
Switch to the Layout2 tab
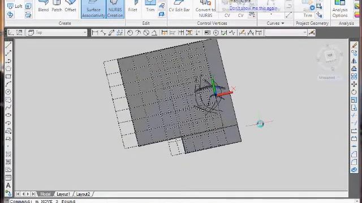tap(83, 194)
